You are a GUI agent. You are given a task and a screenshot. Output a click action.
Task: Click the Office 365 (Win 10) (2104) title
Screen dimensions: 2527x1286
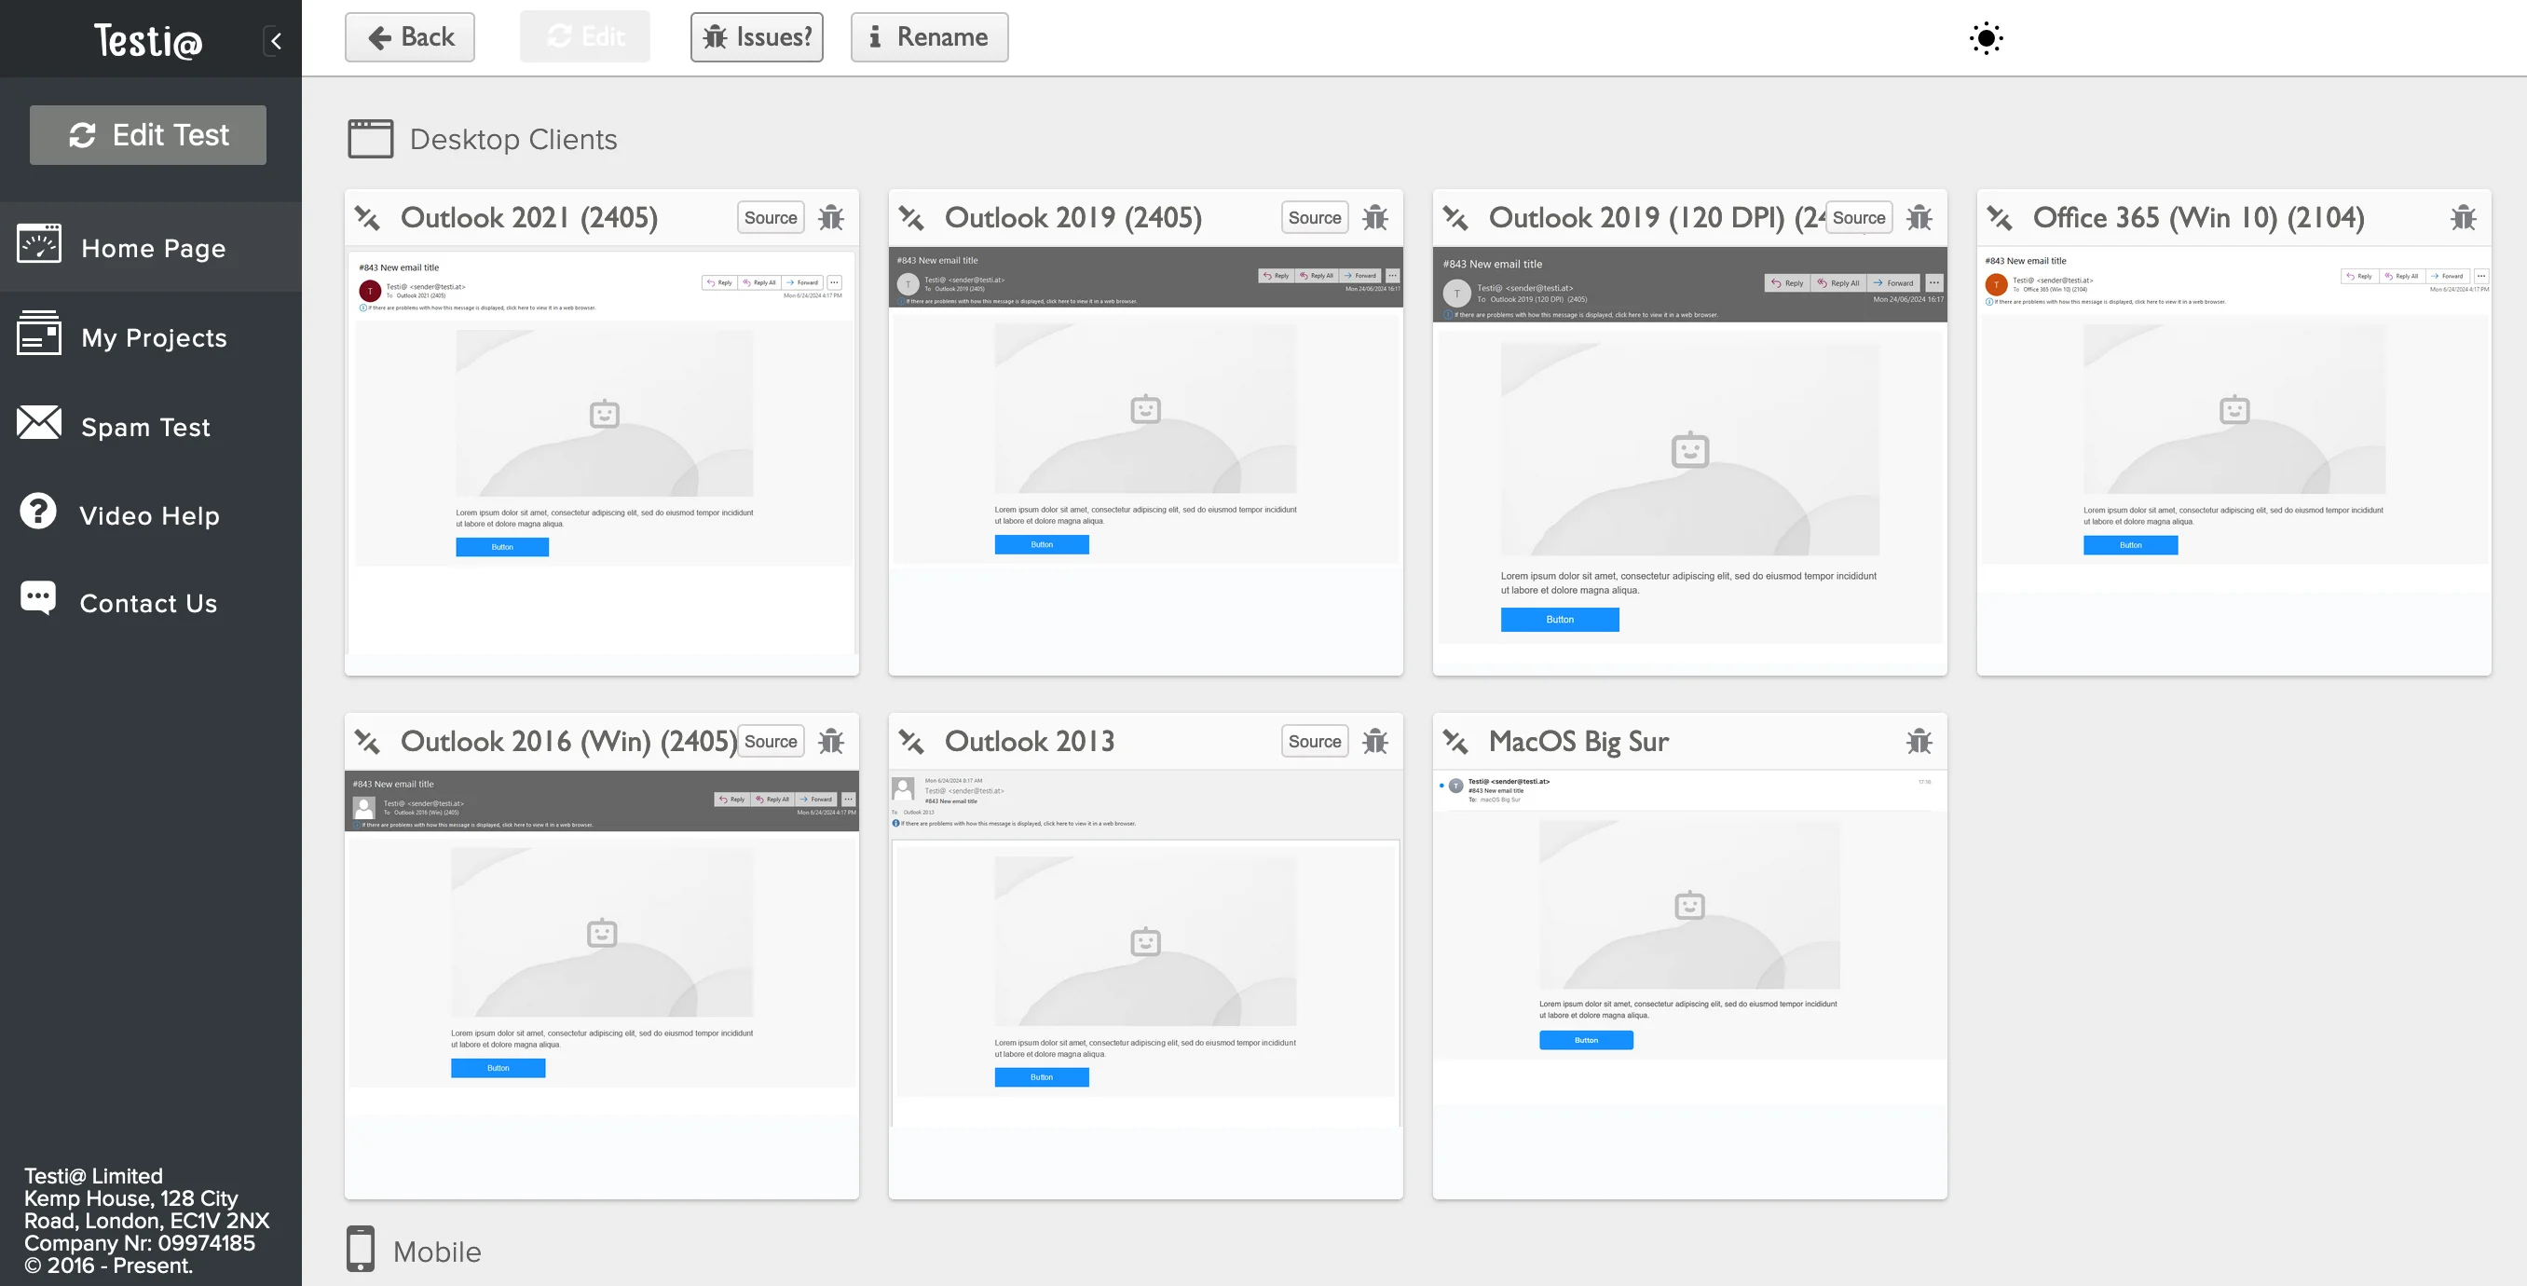tap(2198, 218)
